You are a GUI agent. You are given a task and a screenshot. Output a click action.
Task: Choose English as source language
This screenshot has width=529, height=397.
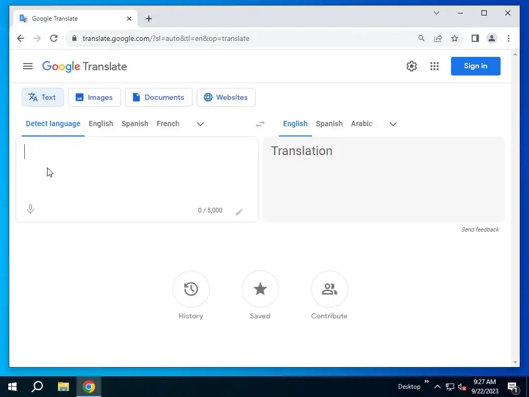point(101,124)
